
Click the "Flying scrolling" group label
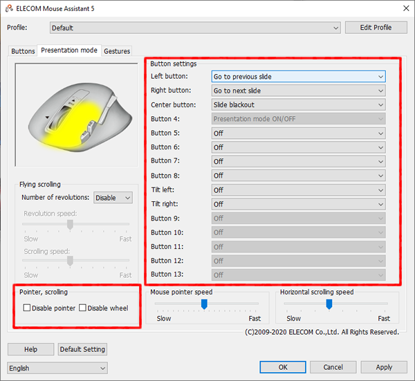[40, 185]
